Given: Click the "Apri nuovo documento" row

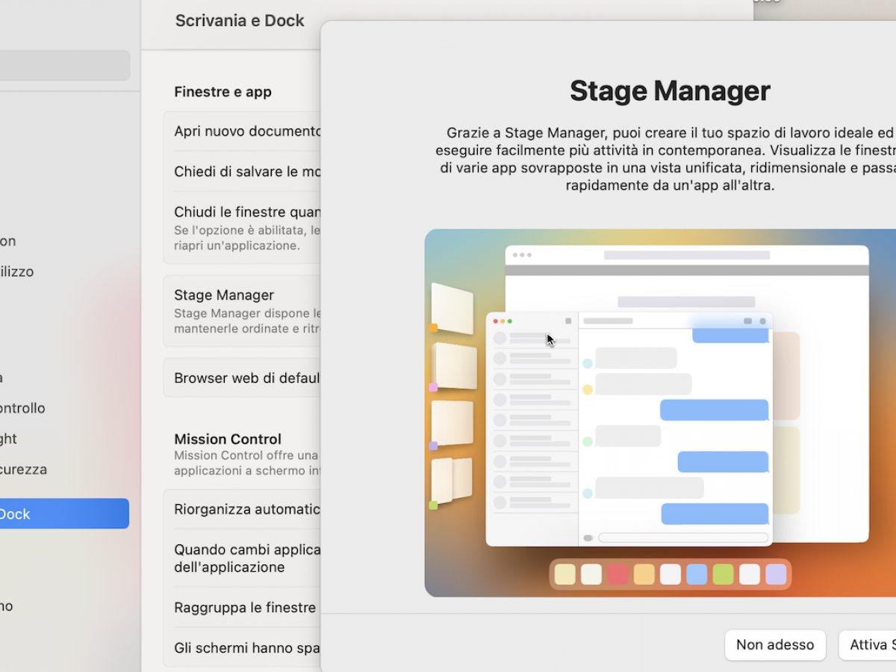Looking at the screenshot, I should (243, 131).
